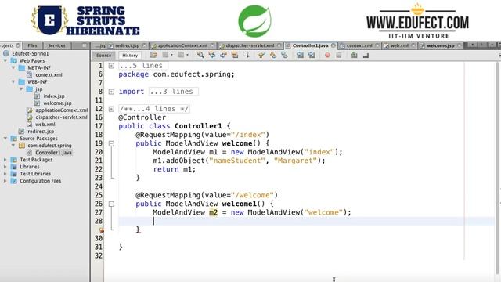The width and height of the screenshot is (501, 282).
Task: Click line number 24 in gutter
Action: click(99, 186)
